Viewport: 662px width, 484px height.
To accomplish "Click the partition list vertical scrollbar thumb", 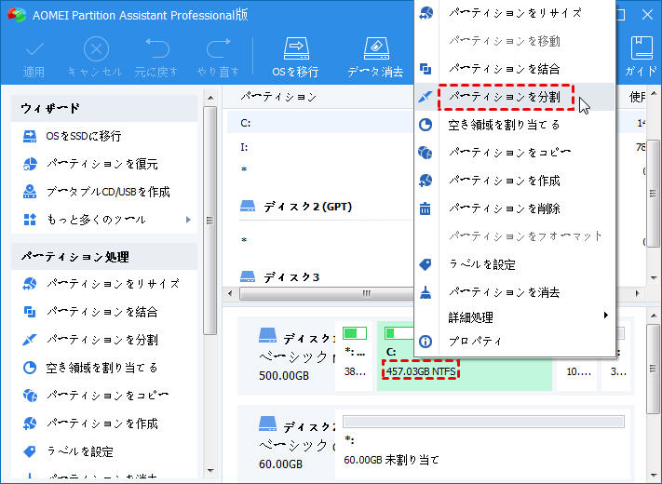I will [x=653, y=194].
